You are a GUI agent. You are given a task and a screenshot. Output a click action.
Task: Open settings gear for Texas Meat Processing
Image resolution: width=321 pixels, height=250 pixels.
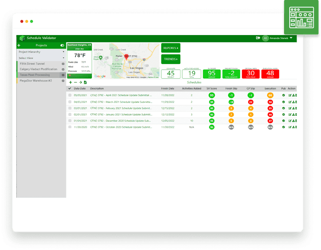[63, 75]
